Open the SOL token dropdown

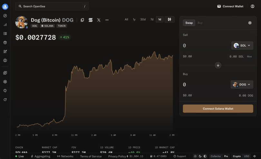242,46
